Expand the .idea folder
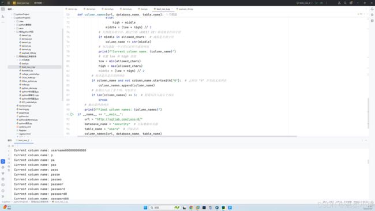This screenshot has height=211, width=375. pos(14,21)
